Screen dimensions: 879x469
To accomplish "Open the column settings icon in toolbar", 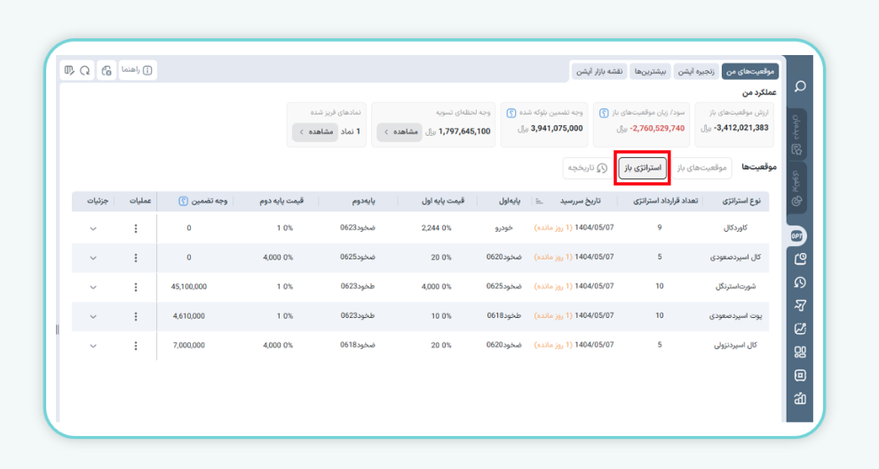I will (68, 70).
